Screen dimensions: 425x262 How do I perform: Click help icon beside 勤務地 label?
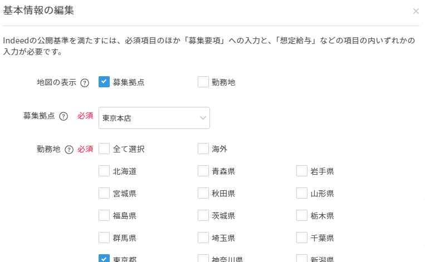(x=69, y=150)
